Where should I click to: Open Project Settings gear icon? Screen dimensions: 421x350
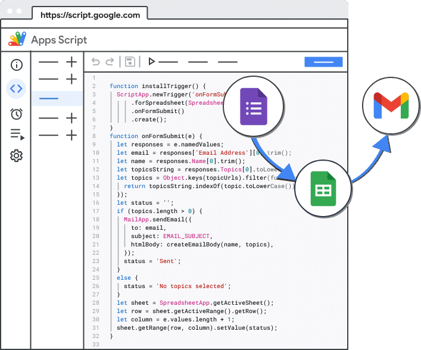tap(16, 156)
